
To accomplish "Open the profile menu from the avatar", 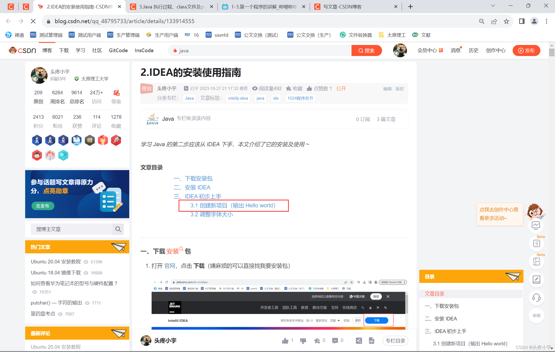I will 534,21.
